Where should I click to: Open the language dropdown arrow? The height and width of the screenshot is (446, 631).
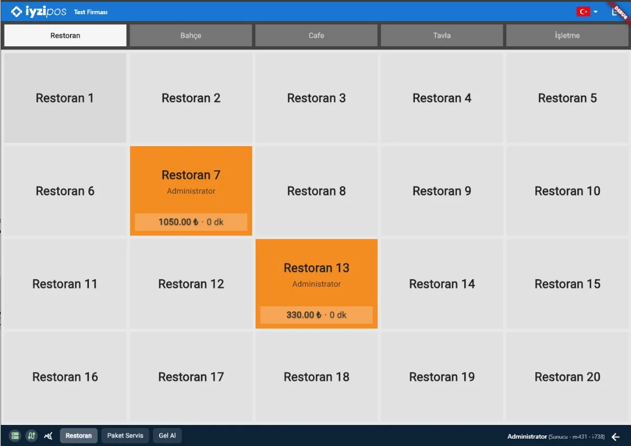click(x=595, y=12)
